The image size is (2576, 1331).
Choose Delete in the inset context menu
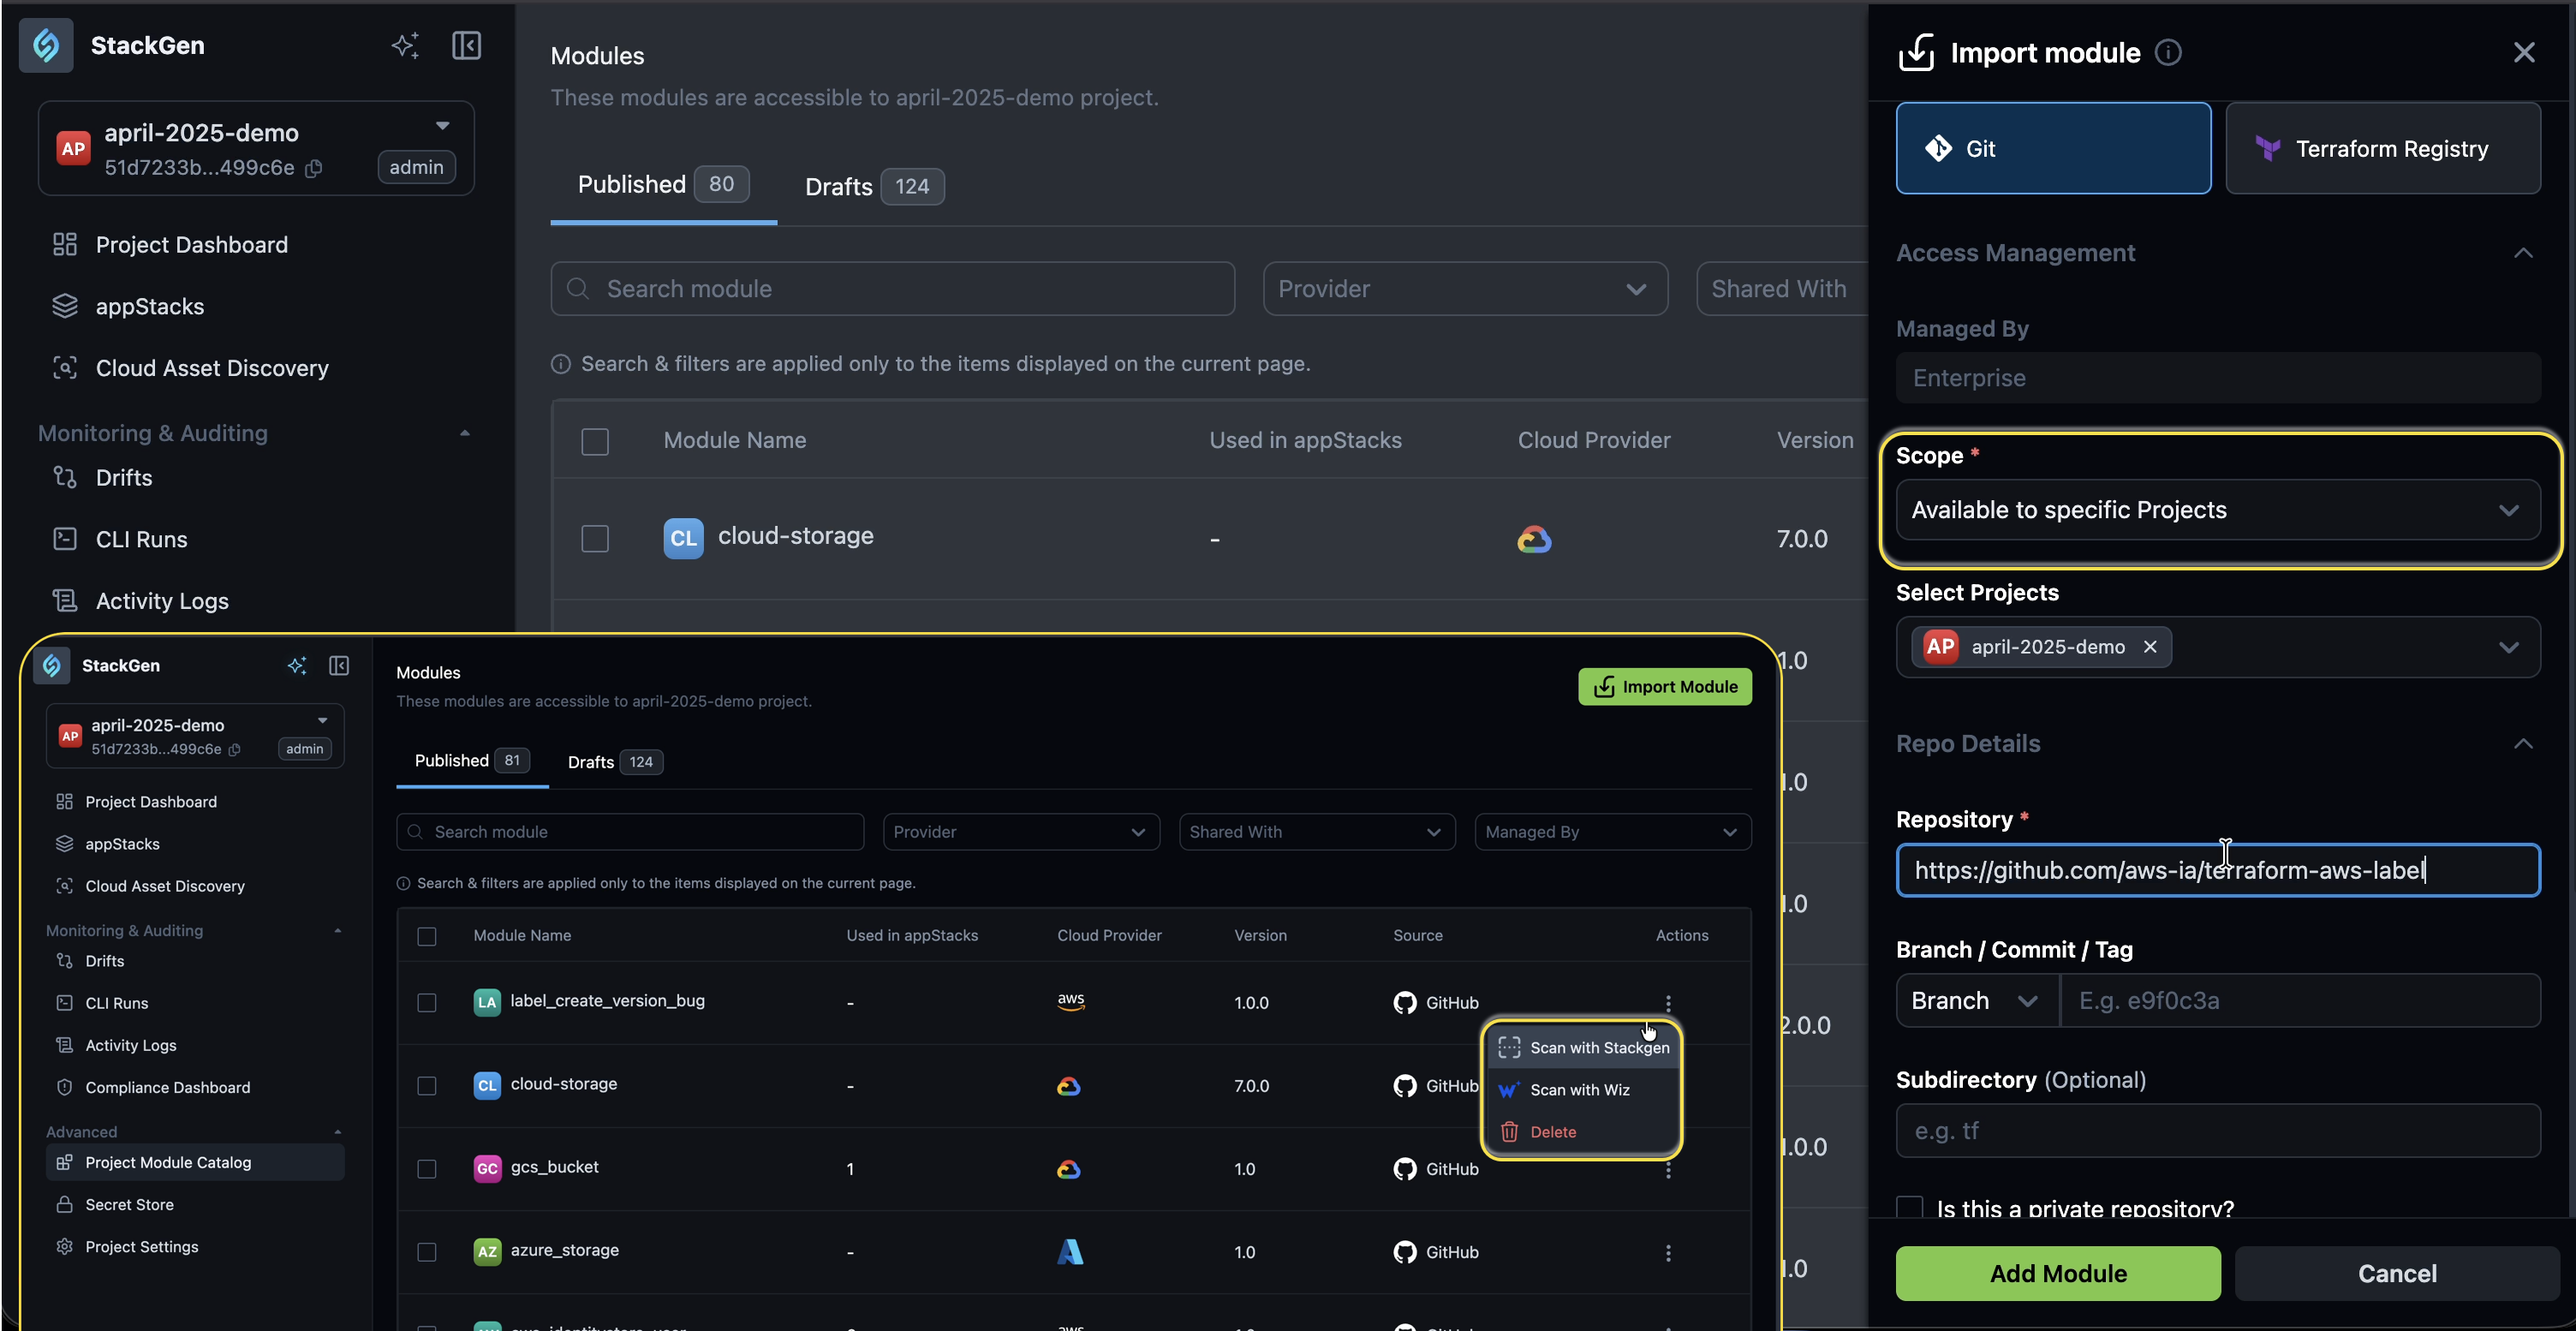1583,1132
